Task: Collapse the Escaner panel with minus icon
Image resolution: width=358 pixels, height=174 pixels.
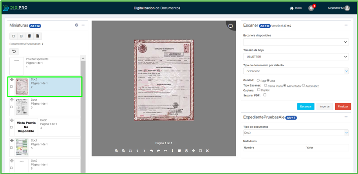Action: 345,25
